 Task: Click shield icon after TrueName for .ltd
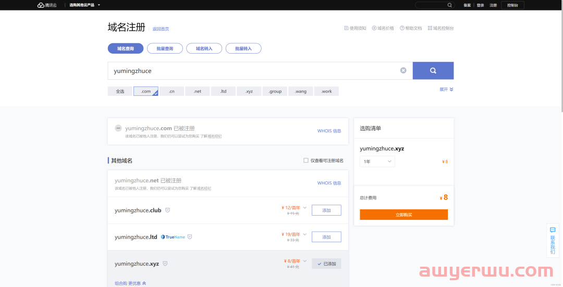[x=190, y=237]
